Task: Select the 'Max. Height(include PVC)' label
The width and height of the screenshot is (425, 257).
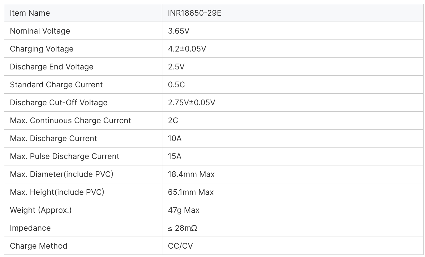Action: [57, 192]
